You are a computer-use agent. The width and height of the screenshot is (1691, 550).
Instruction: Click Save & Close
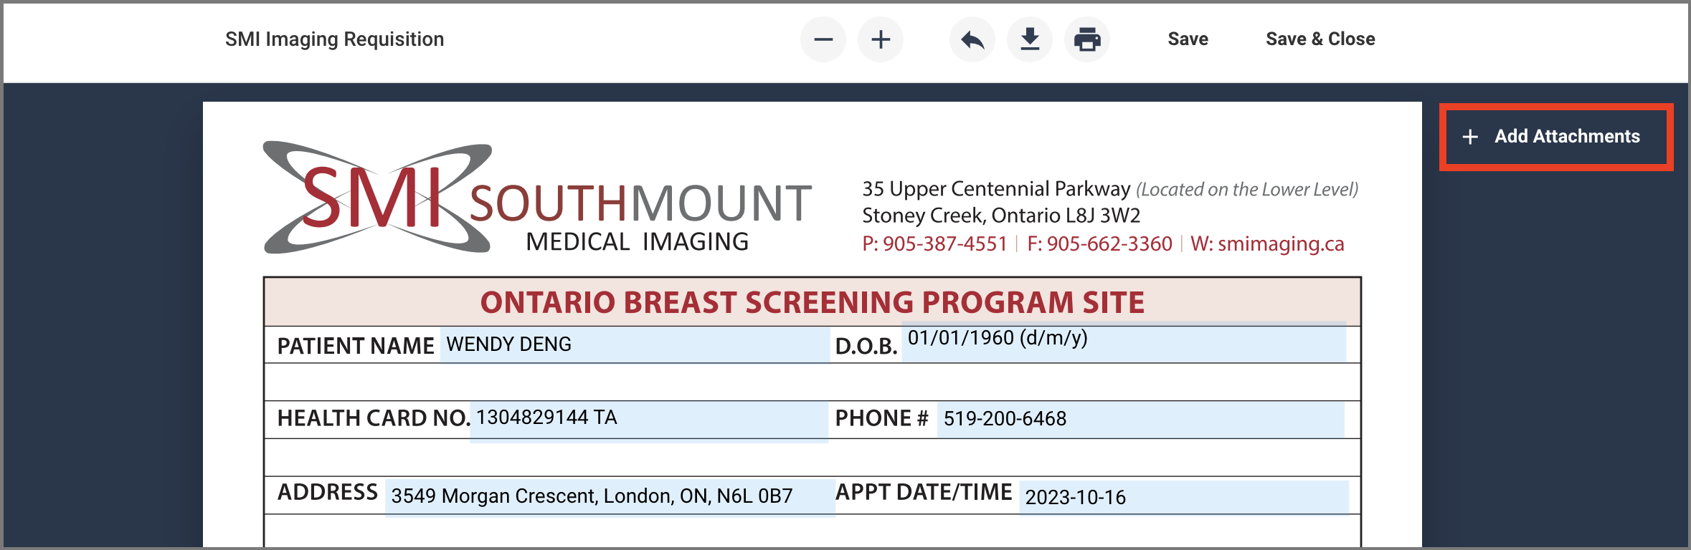pos(1320,39)
